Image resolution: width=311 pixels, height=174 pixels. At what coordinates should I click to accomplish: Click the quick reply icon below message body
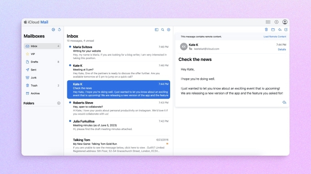click(284, 102)
